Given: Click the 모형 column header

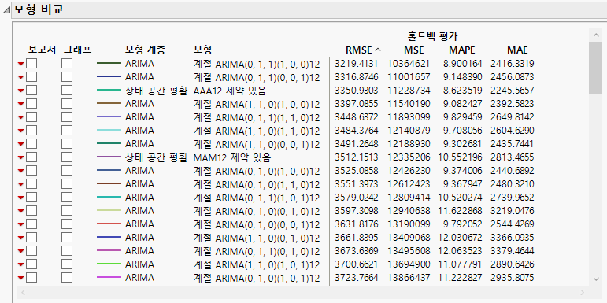Looking at the screenshot, I should pos(202,50).
